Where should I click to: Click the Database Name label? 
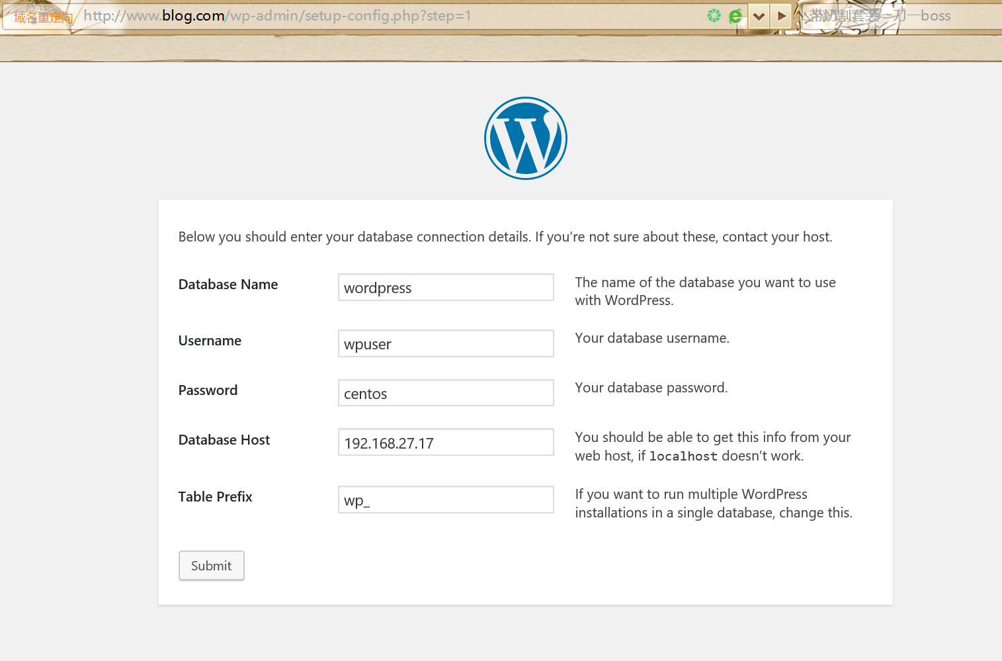point(228,285)
